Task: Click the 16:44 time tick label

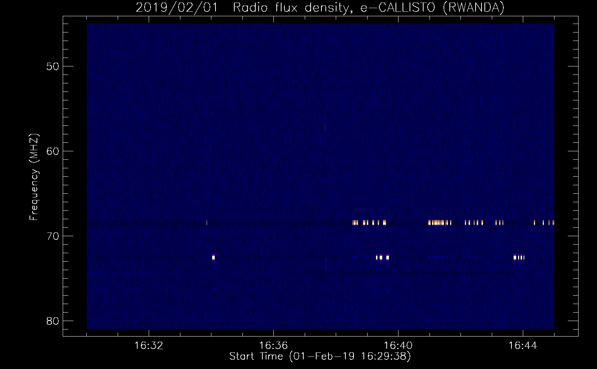Action: pos(523,346)
